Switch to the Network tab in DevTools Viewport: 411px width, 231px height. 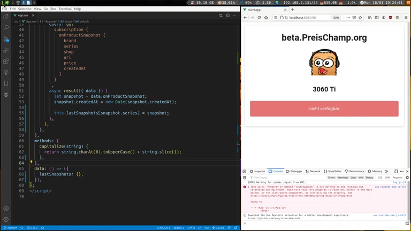pyautogui.click(x=313, y=171)
